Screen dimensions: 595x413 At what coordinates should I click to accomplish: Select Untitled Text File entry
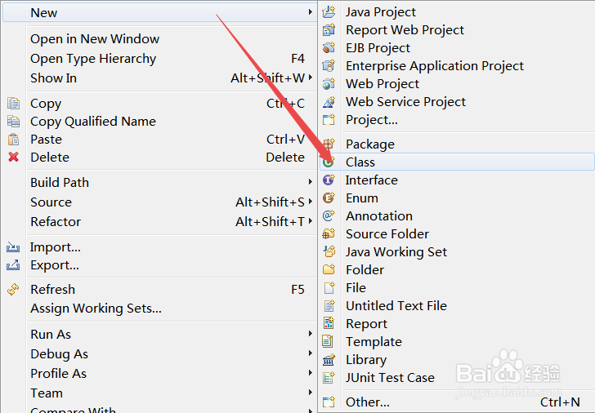click(396, 306)
